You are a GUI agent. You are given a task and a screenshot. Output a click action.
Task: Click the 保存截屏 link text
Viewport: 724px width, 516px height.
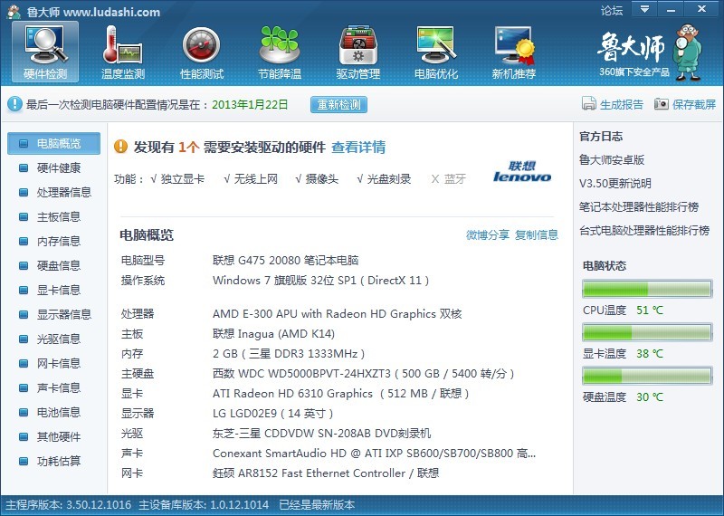694,104
